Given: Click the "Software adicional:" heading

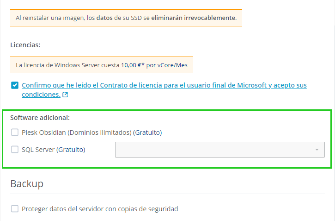Looking at the screenshot, I should [x=40, y=118].
